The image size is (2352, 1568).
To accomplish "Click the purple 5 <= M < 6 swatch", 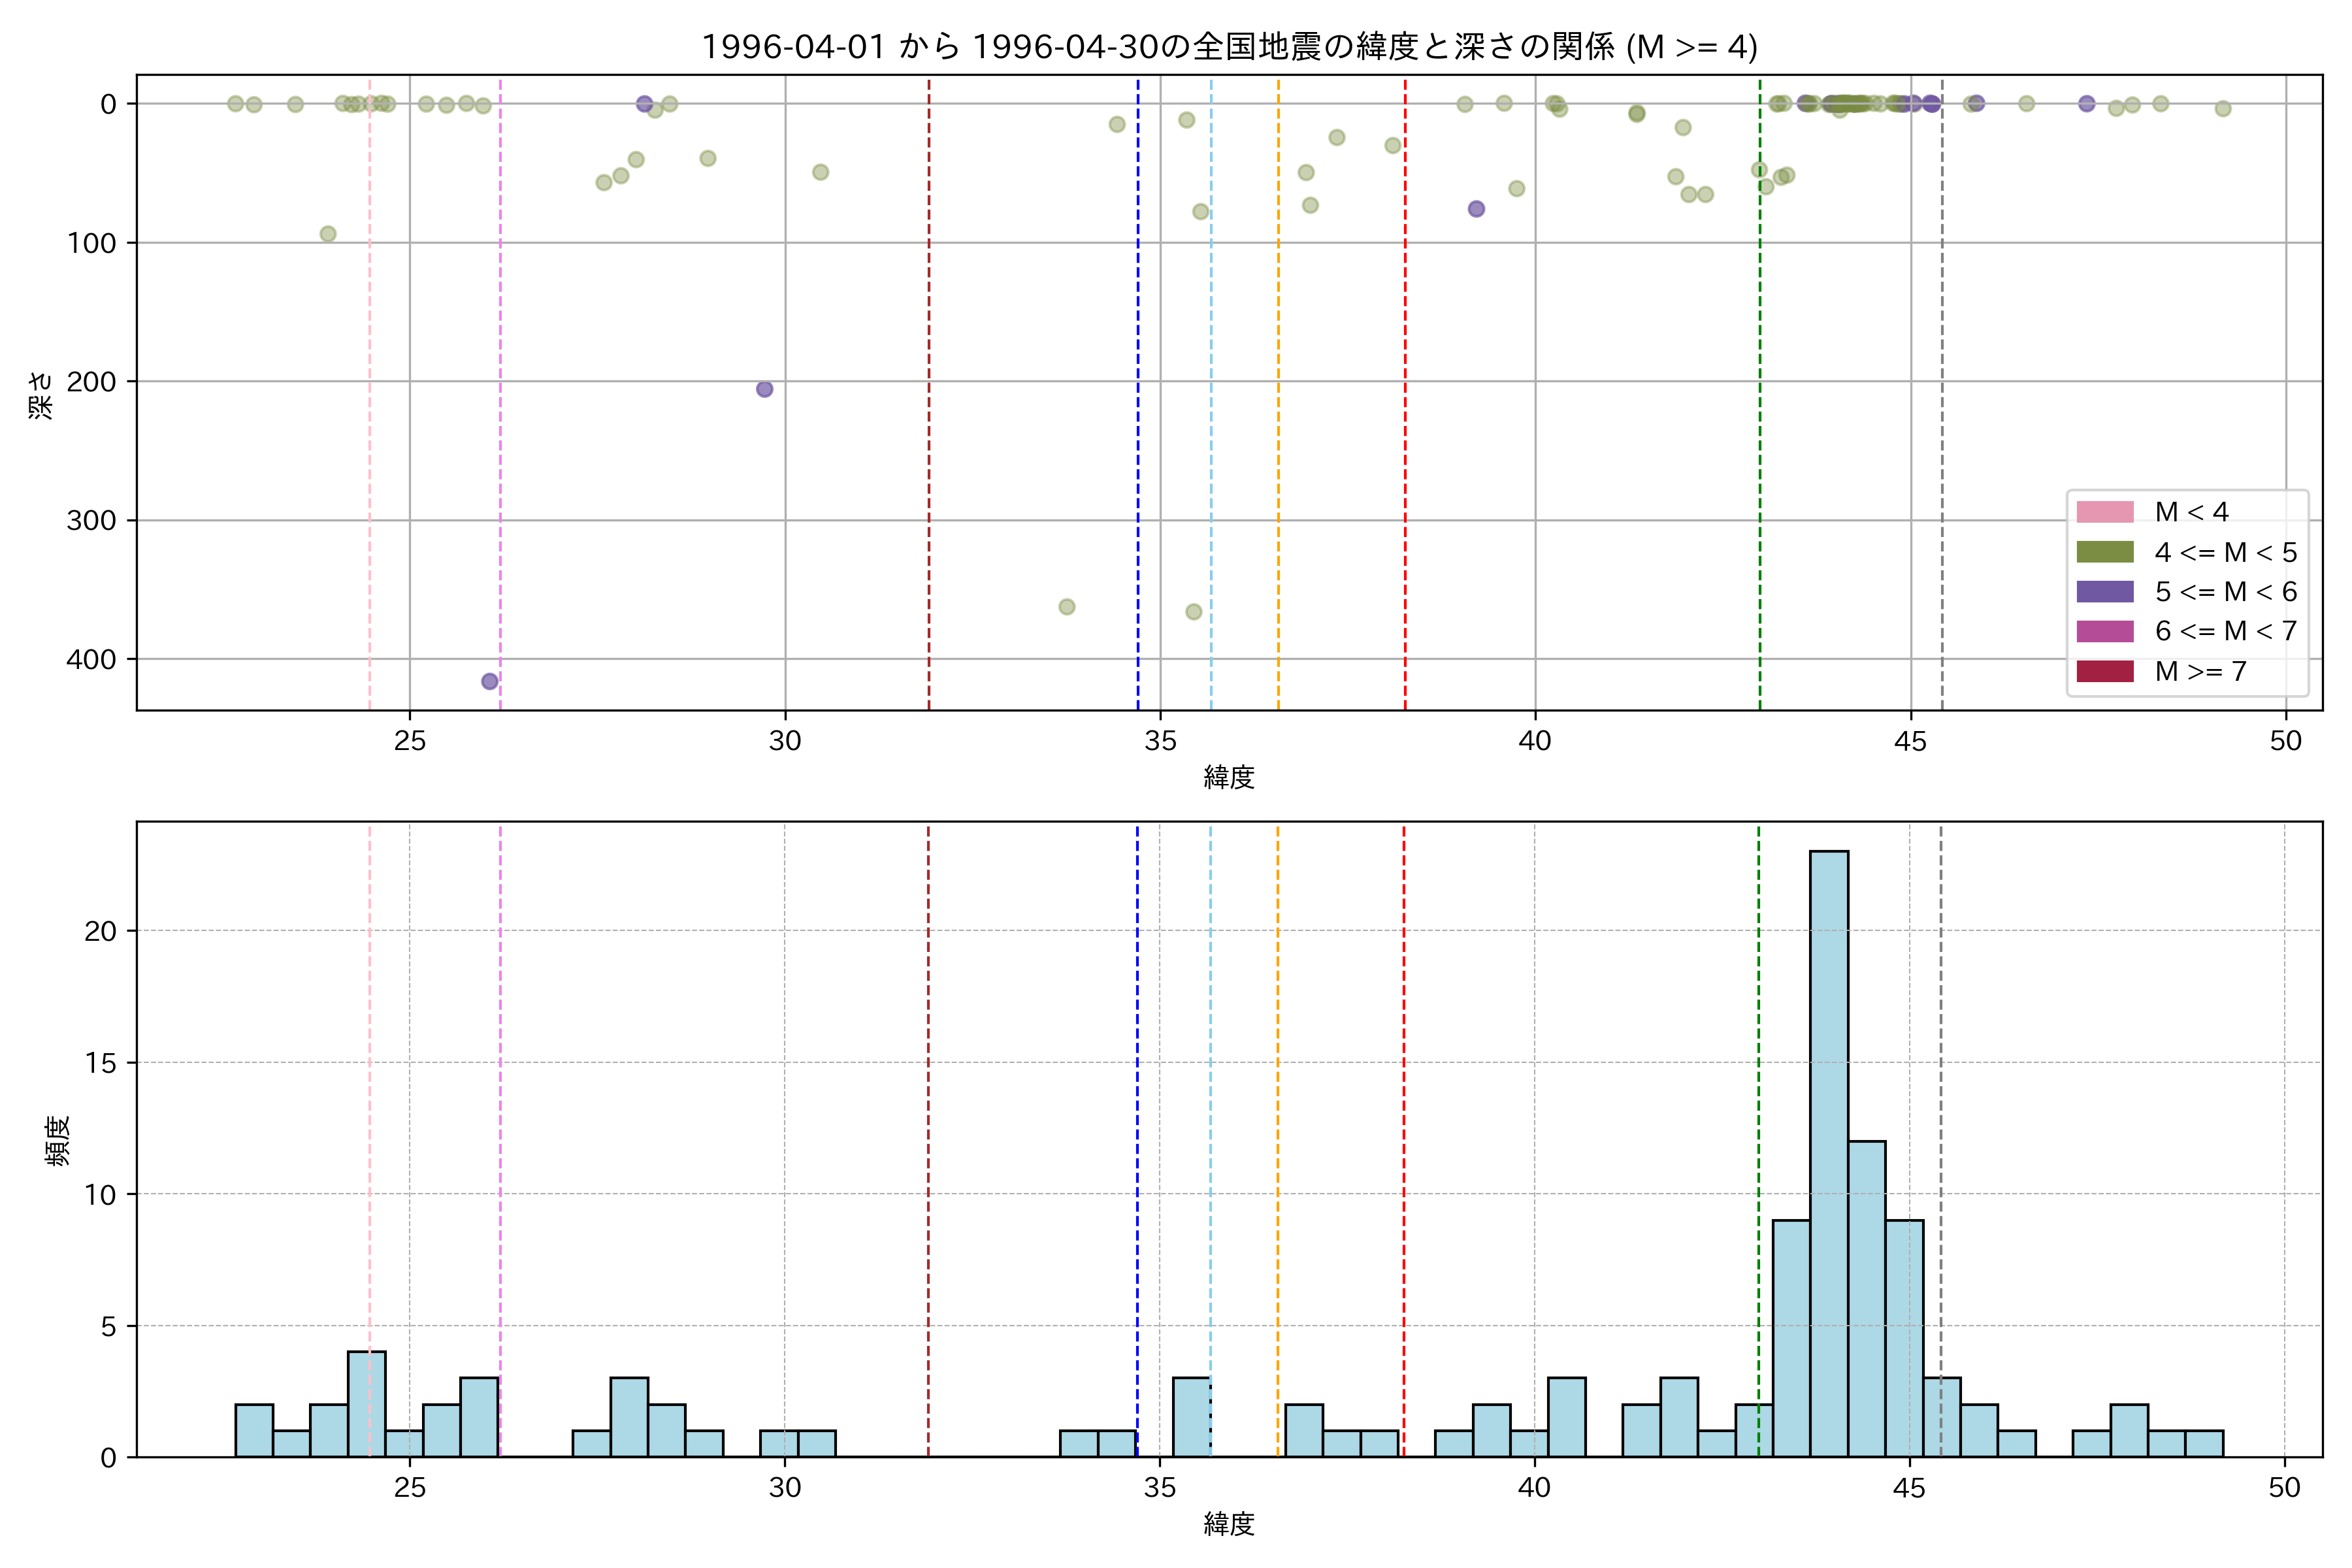I will [x=2104, y=591].
